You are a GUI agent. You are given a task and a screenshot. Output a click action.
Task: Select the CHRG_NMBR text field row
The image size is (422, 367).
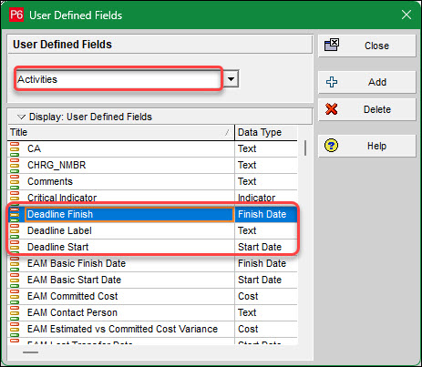(x=152, y=165)
